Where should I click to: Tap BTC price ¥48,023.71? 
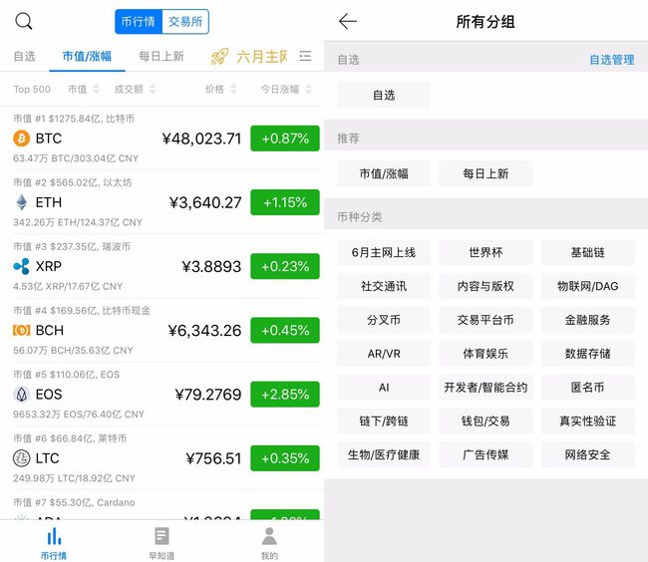tap(201, 139)
